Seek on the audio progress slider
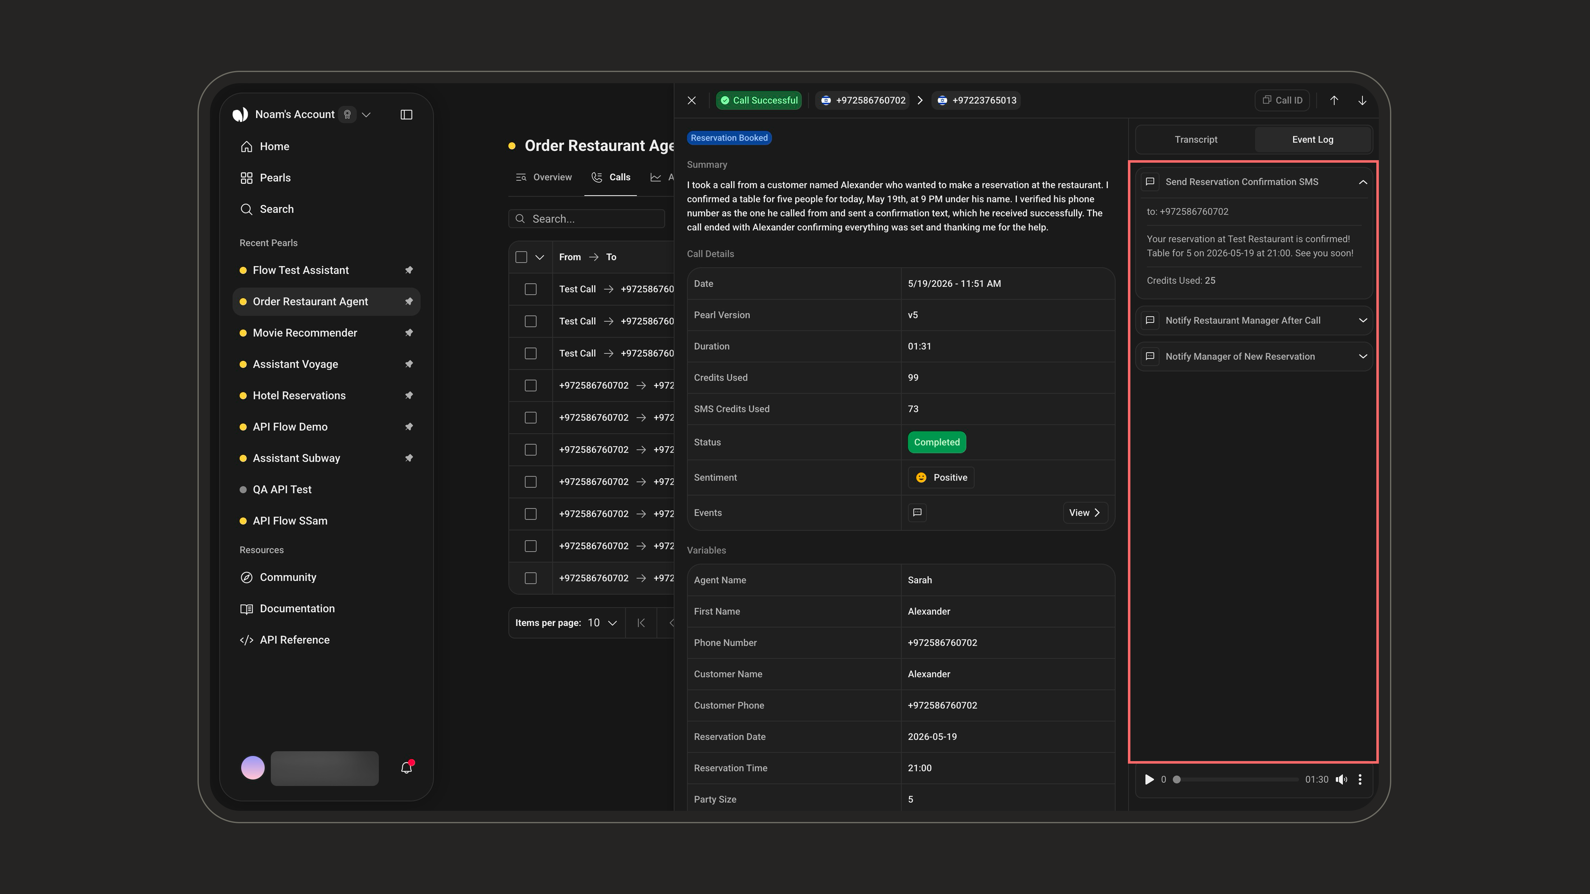Screen dimensions: 1590x894 click(x=1237, y=779)
